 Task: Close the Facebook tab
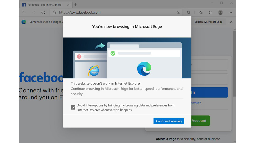pyautogui.click(x=68, y=5)
